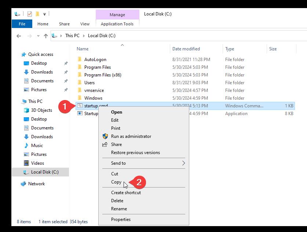The height and width of the screenshot is (232, 307).
Task: Switch to the View ribbon tab
Action: (85, 24)
